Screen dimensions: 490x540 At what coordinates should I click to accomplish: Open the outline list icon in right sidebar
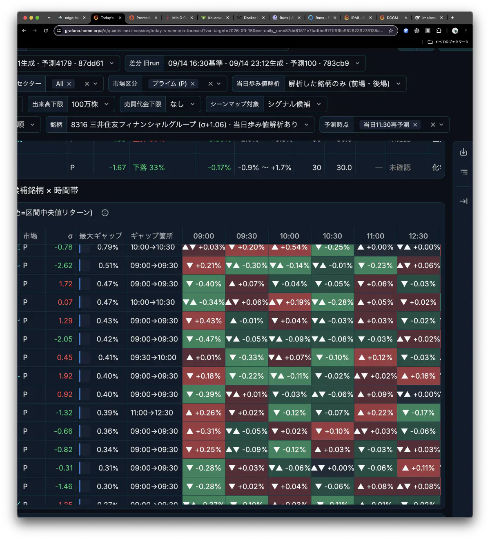coord(463,172)
